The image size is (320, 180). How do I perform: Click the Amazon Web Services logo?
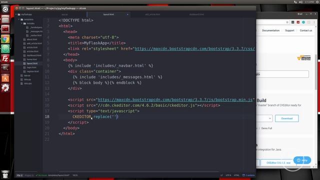304,58
